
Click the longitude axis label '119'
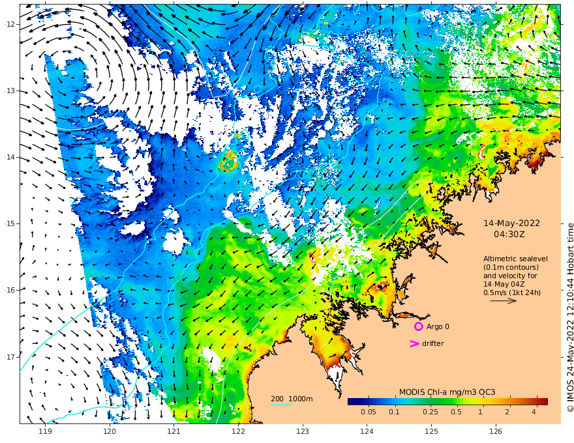pyautogui.click(x=45, y=432)
